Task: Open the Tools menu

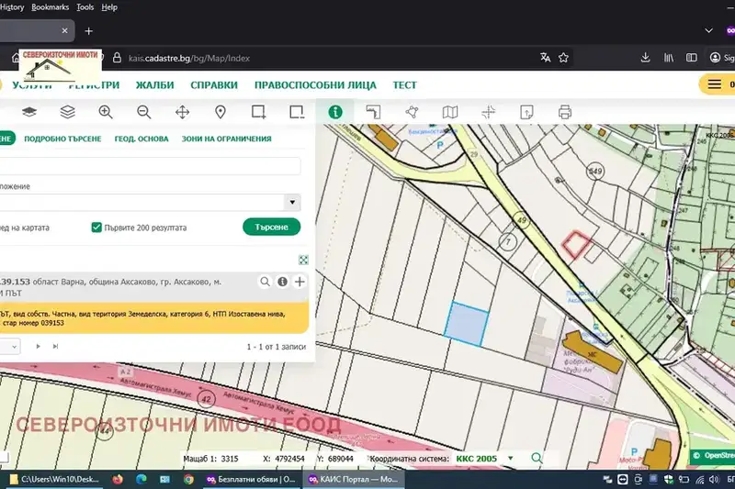Action: [85, 7]
